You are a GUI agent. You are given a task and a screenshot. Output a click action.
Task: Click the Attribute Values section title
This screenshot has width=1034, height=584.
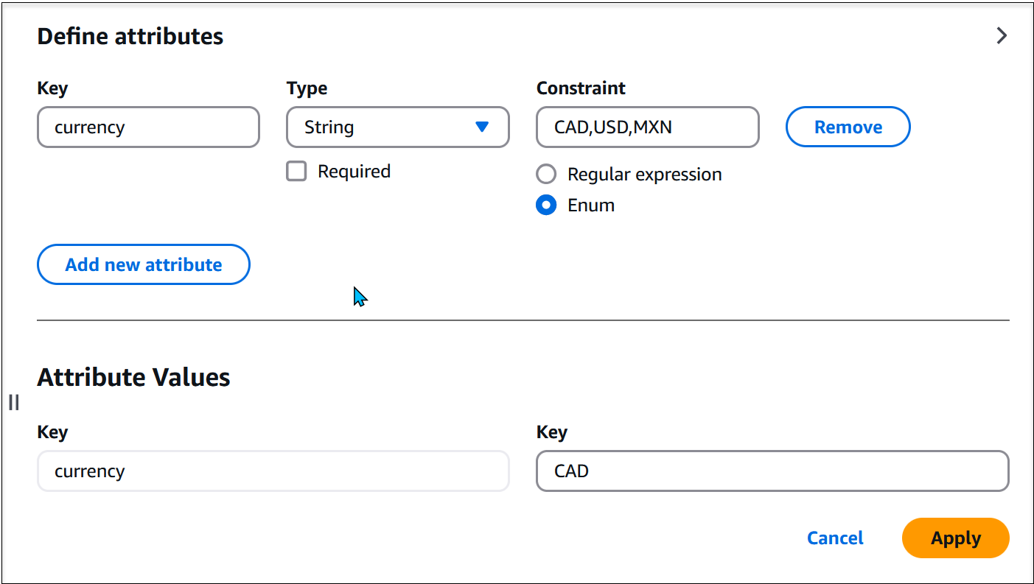(x=133, y=376)
